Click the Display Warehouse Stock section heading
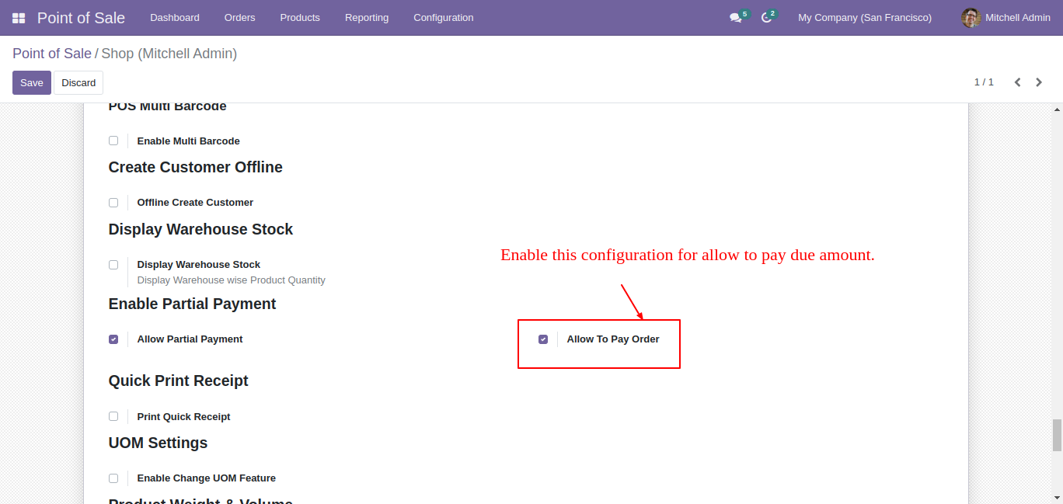 click(200, 229)
